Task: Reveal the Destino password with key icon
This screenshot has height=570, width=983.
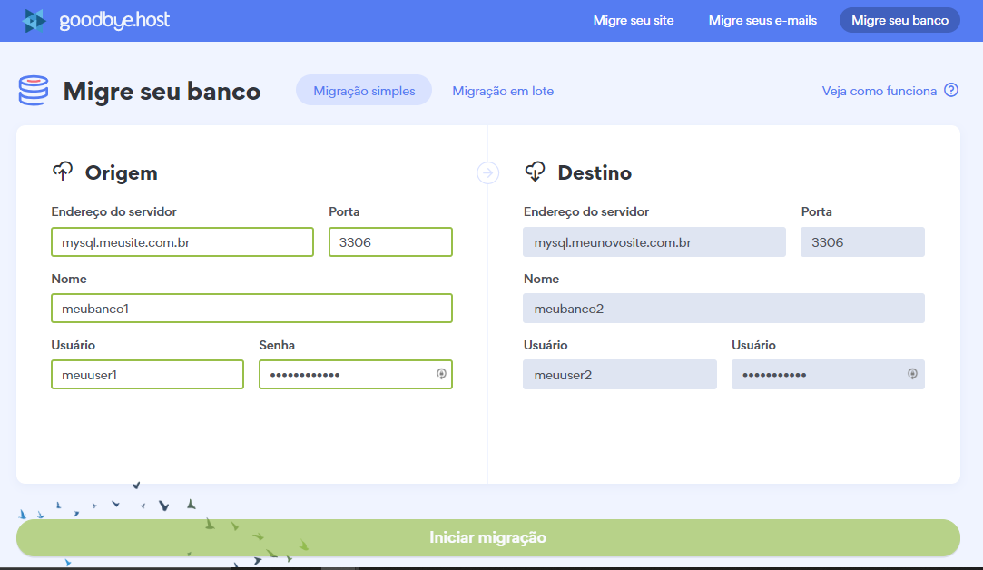Action: [x=912, y=374]
